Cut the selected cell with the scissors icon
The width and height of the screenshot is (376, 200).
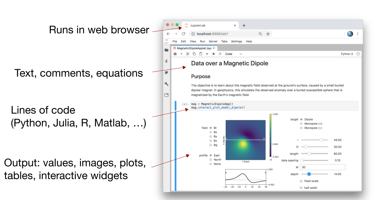coord(188,54)
